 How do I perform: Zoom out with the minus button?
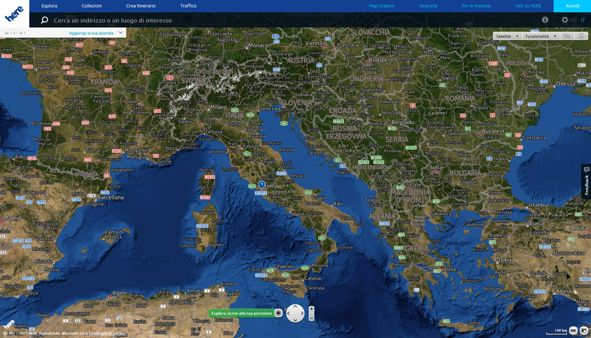[312, 318]
